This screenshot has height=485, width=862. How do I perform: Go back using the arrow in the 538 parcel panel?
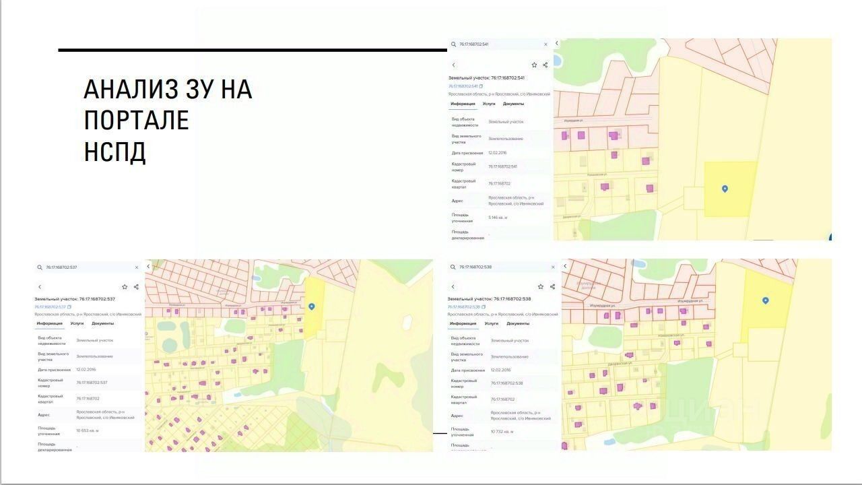click(453, 287)
